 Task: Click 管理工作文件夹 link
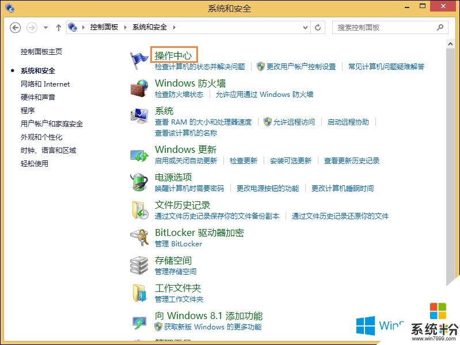179,299
